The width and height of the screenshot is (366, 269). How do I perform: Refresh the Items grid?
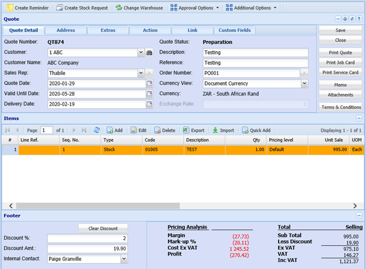(x=97, y=130)
